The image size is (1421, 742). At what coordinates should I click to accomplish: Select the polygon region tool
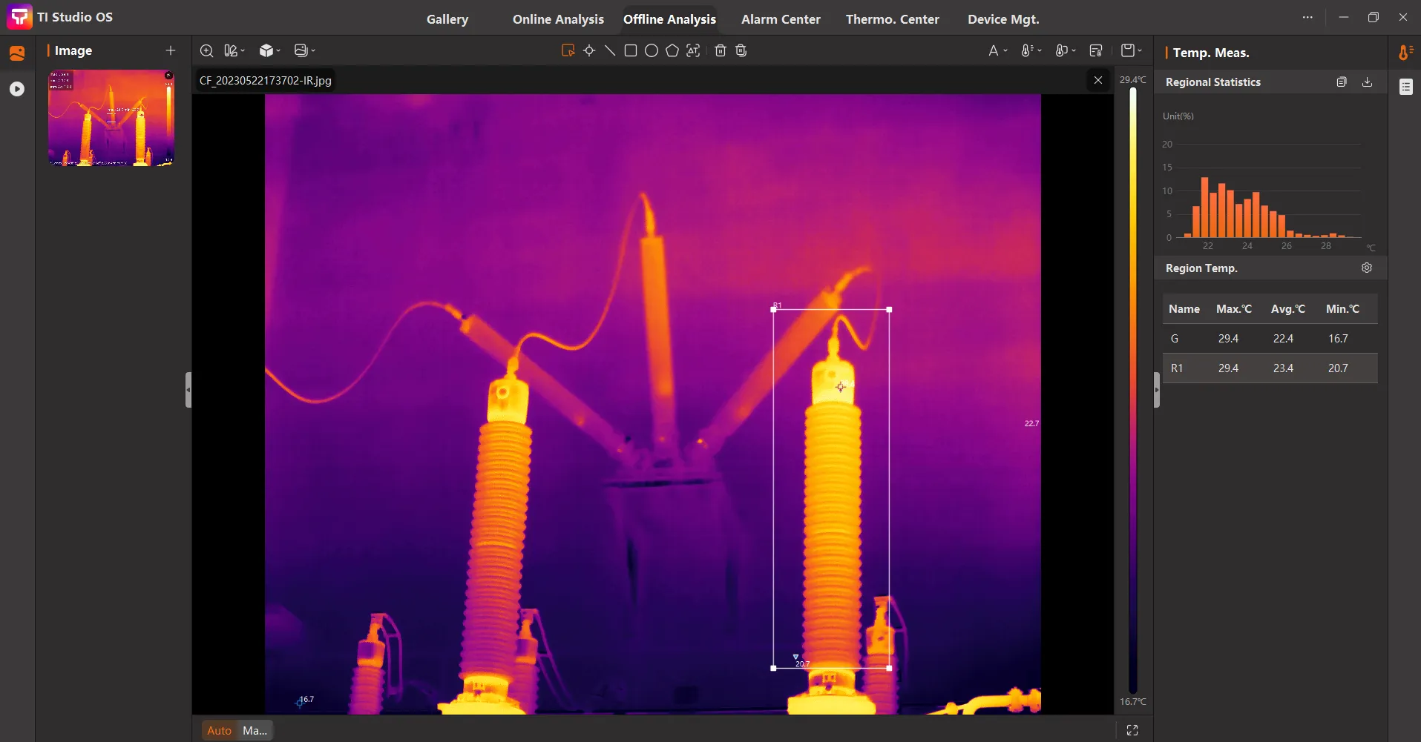tap(672, 50)
